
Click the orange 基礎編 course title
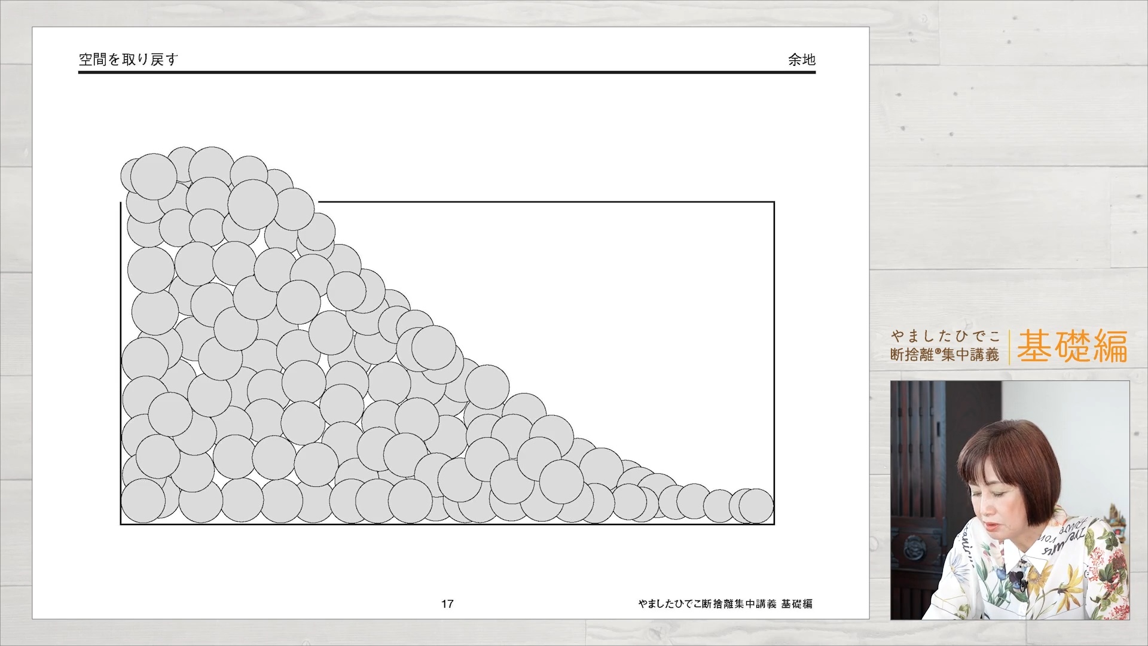coord(1071,346)
